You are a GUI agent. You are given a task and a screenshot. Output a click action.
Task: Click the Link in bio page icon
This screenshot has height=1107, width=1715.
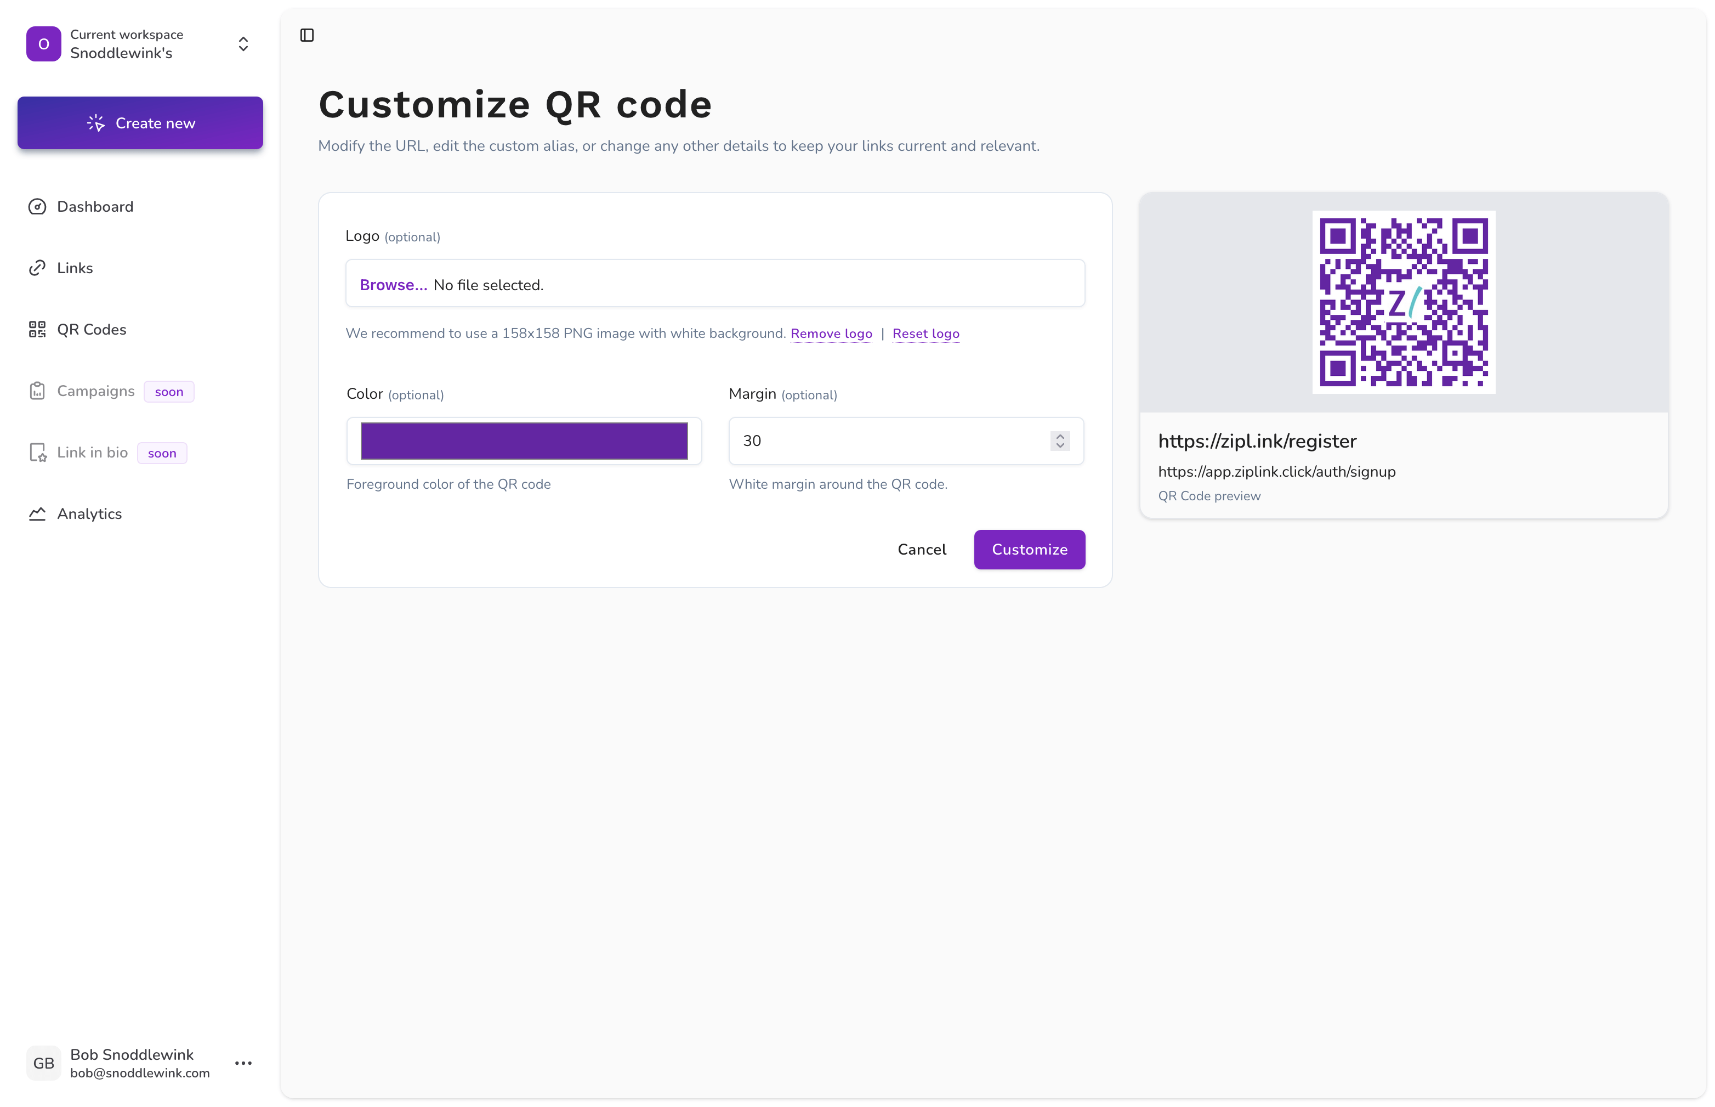[x=37, y=452]
